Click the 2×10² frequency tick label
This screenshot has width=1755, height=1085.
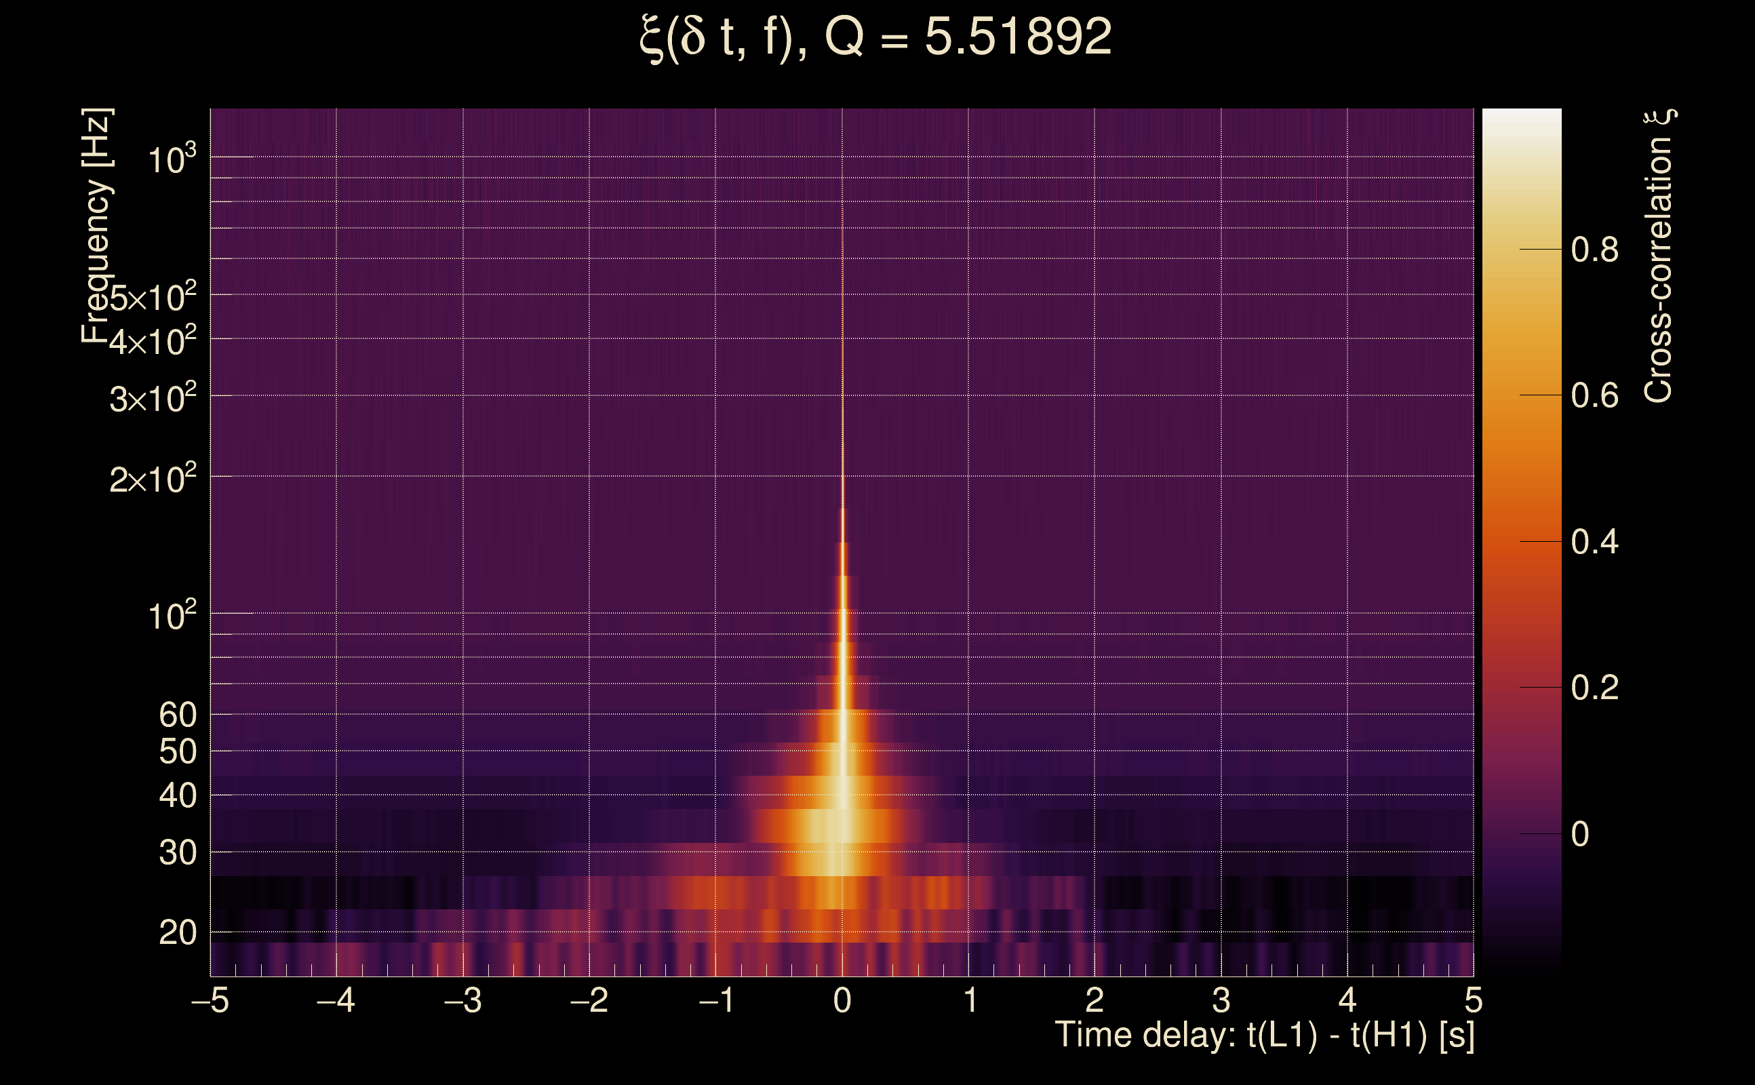coord(153,479)
